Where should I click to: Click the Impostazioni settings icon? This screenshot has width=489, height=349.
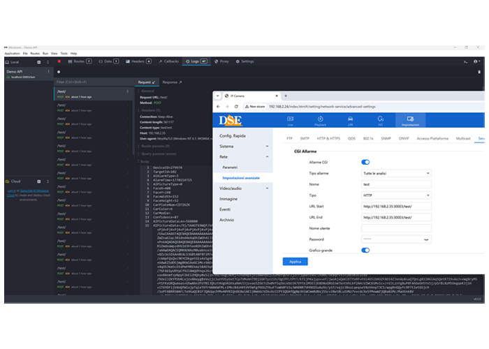coord(411,119)
